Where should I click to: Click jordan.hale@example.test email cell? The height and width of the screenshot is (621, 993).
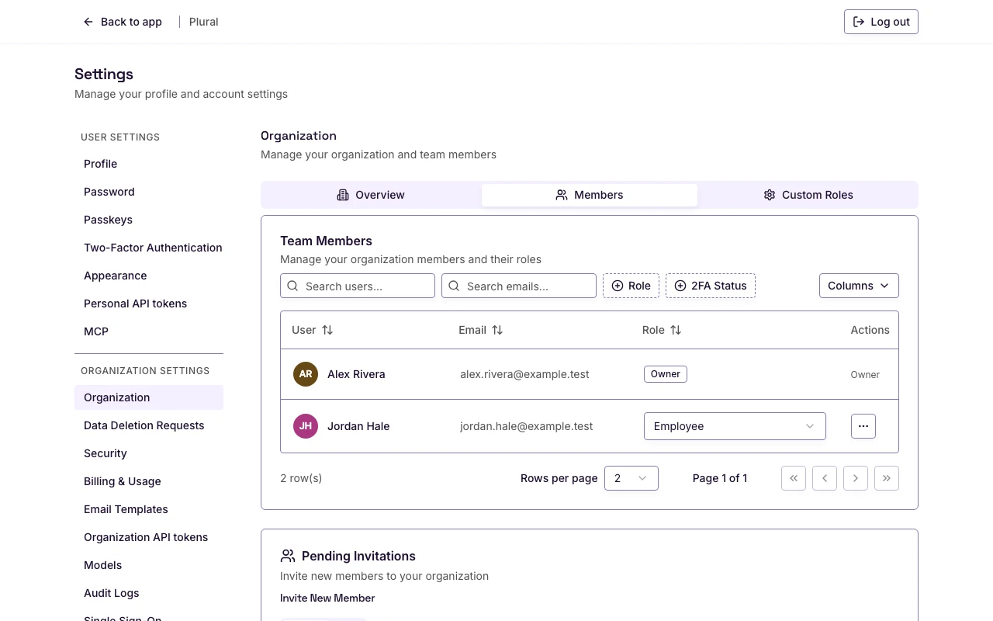click(527, 426)
